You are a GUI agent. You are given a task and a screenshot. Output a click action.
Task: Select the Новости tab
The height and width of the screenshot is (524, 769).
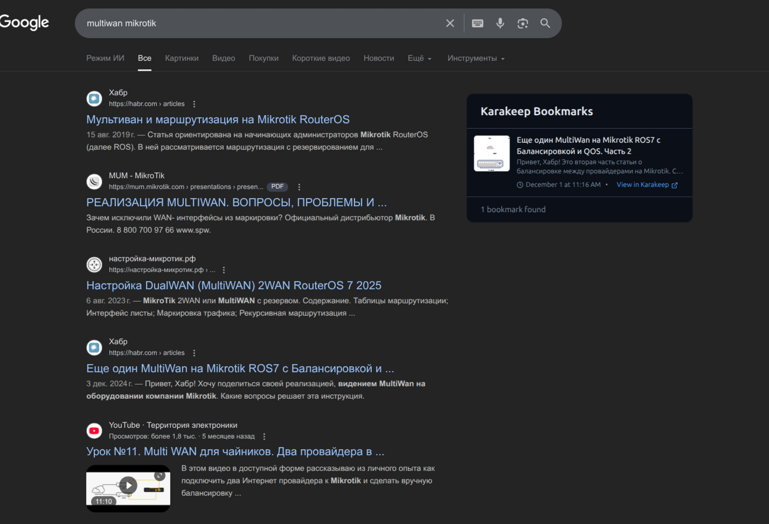378,58
